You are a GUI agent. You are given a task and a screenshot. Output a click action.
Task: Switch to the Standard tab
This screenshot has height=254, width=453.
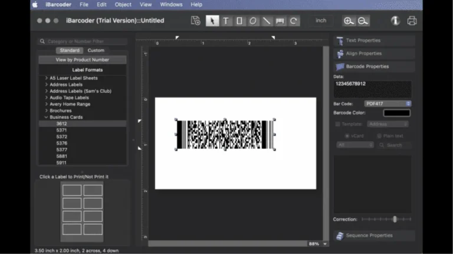coord(70,50)
